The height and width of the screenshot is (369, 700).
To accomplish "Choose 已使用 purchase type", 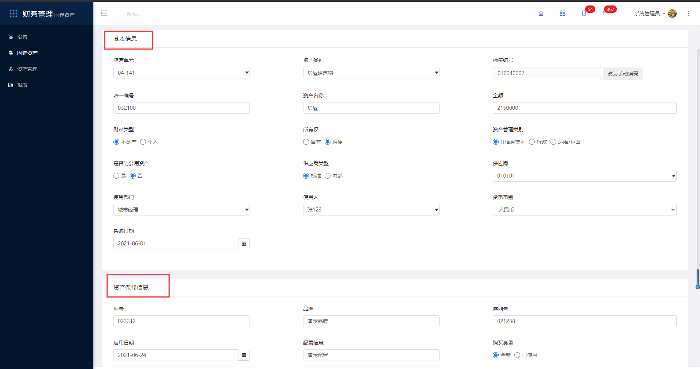I will click(x=517, y=355).
